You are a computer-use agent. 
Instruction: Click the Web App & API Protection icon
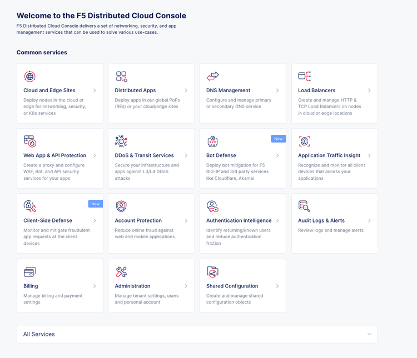tap(29, 141)
